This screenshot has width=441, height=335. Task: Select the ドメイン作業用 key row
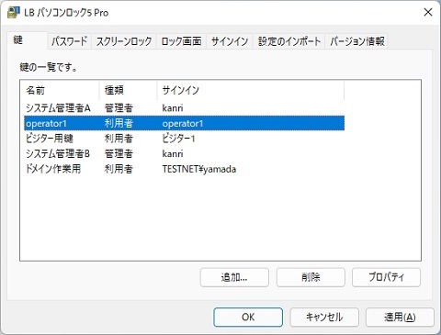point(184,169)
